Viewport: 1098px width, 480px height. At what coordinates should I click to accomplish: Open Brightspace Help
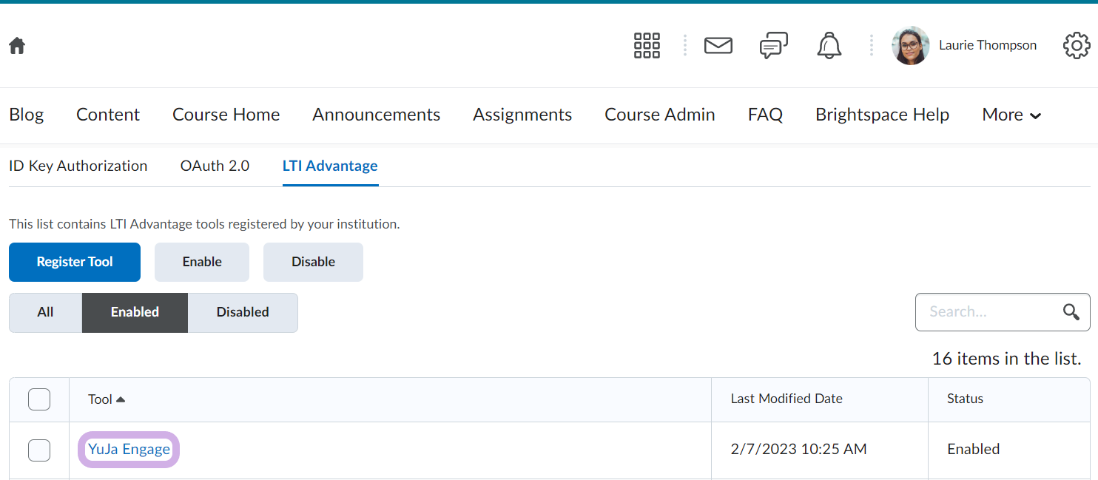pyautogui.click(x=882, y=115)
